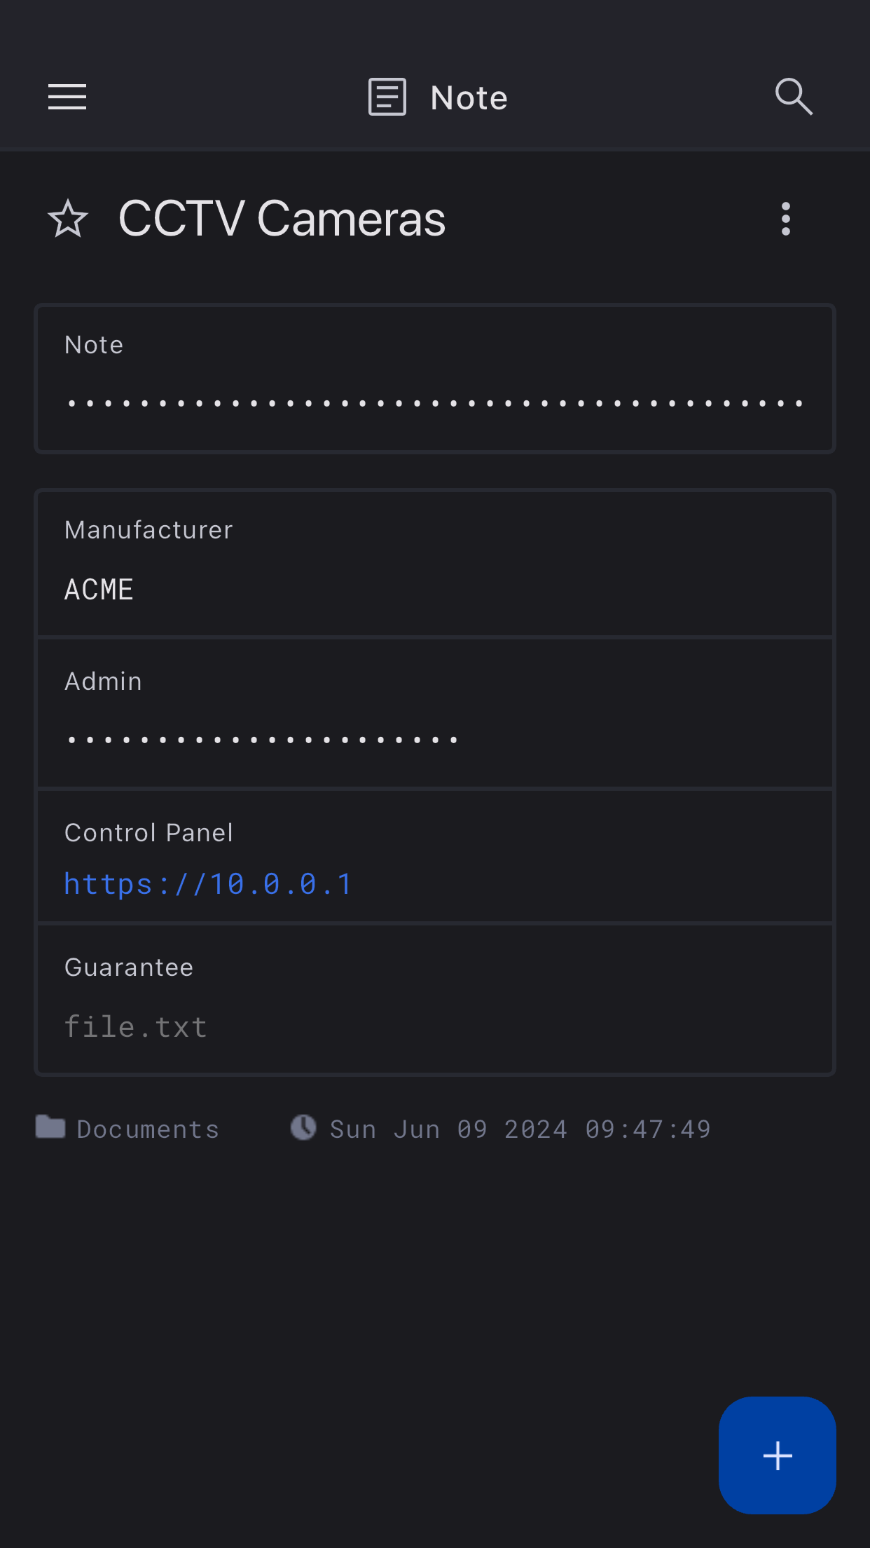Viewport: 870px width, 1548px height.
Task: Click the Documents folder icon
Action: click(x=50, y=1127)
